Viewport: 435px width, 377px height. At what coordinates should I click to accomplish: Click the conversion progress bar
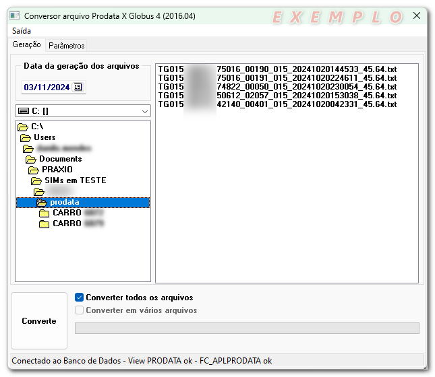[247, 328]
